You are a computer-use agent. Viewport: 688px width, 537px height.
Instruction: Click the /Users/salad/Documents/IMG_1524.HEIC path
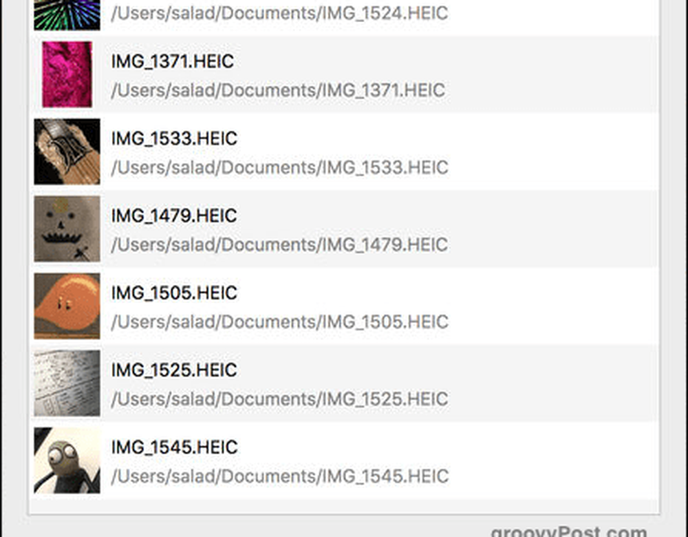pos(279,14)
